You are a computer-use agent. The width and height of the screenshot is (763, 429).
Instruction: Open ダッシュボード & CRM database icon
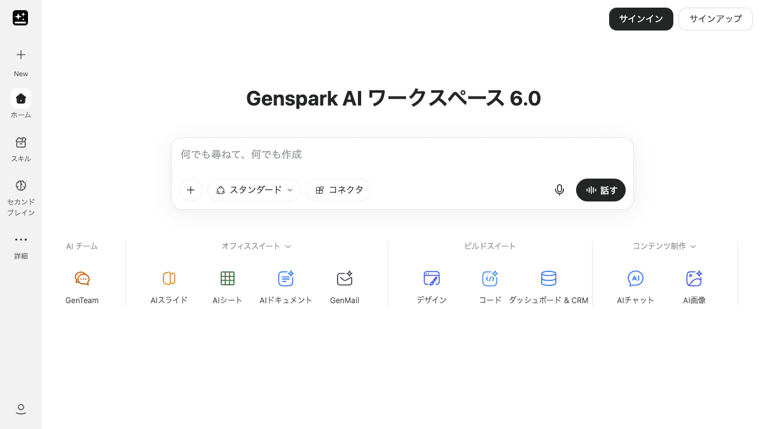549,278
